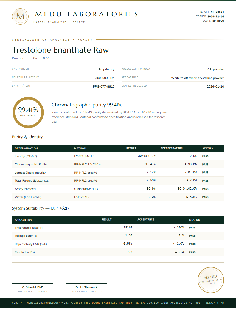Click the Purity & Identity section heading
Viewport: 236px width, 316px height.
[x=27, y=137]
